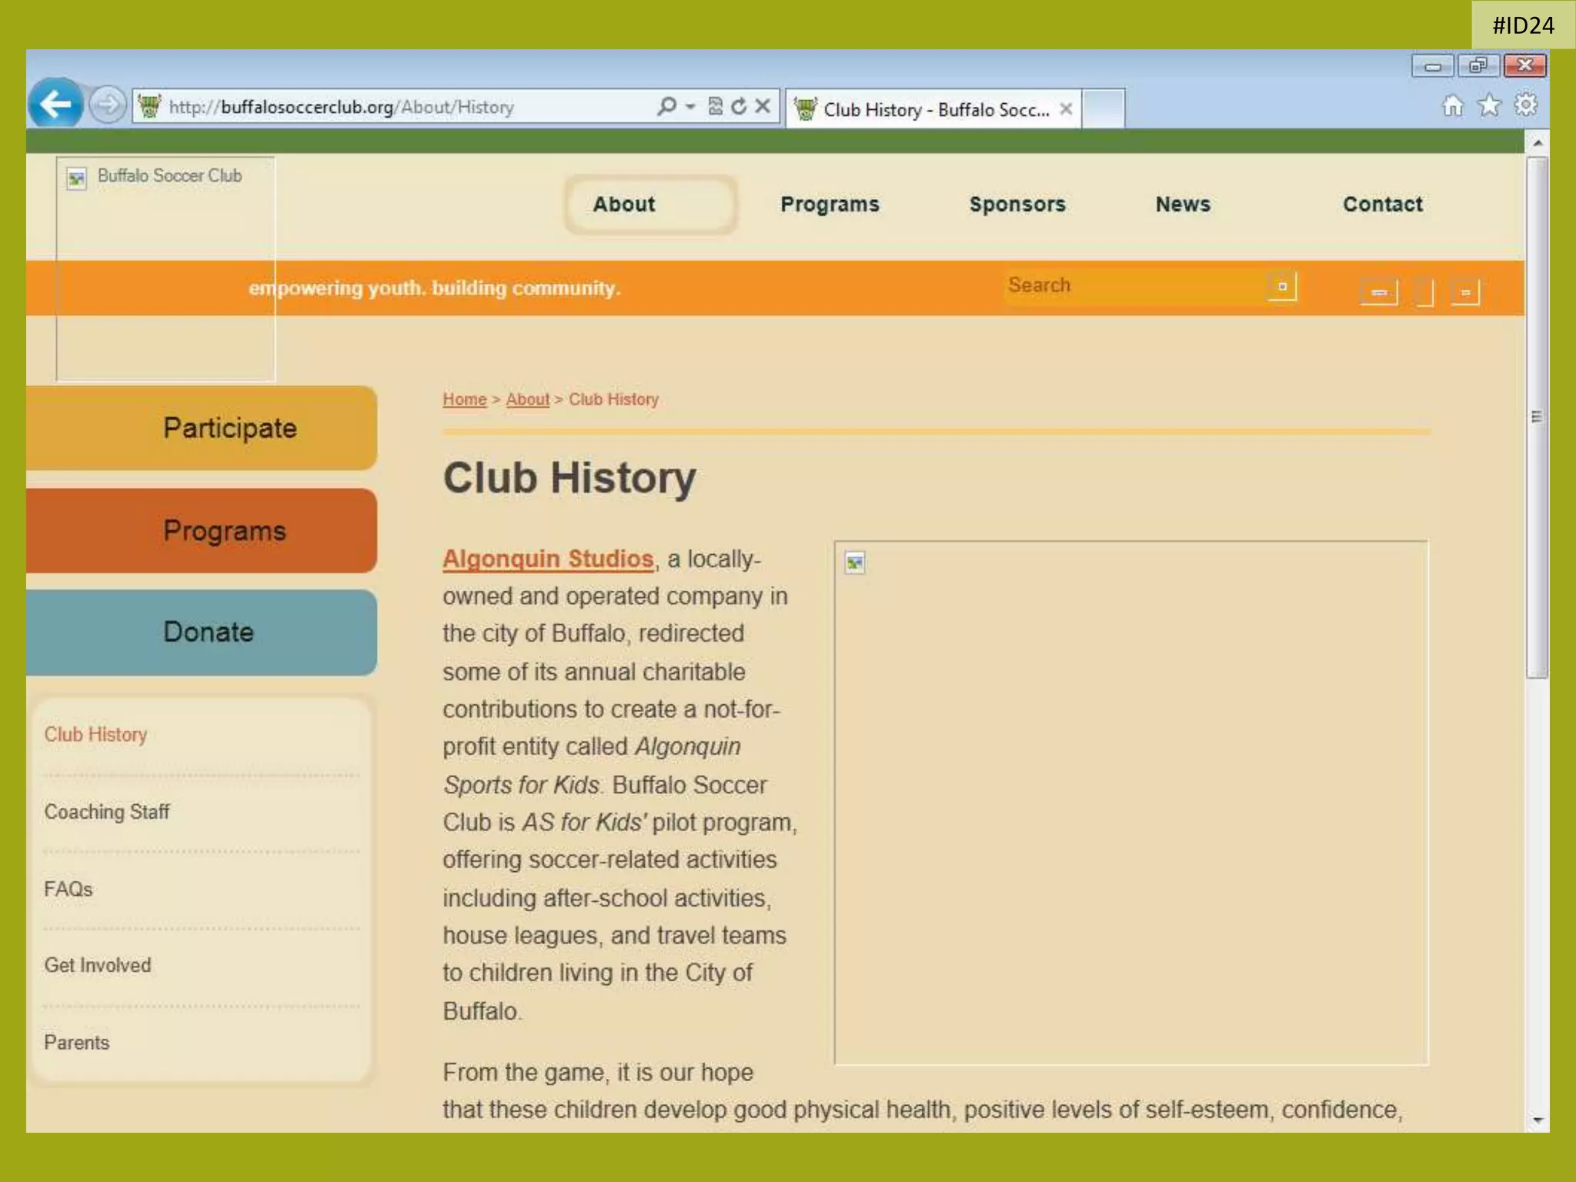Open the Sponsors navigation menu item

(x=1017, y=204)
